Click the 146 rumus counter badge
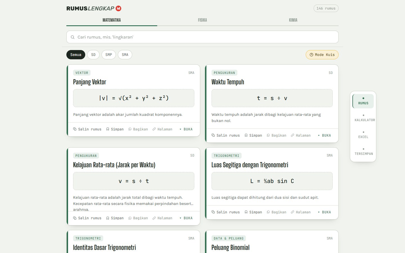This screenshot has height=253, width=405. (326, 8)
